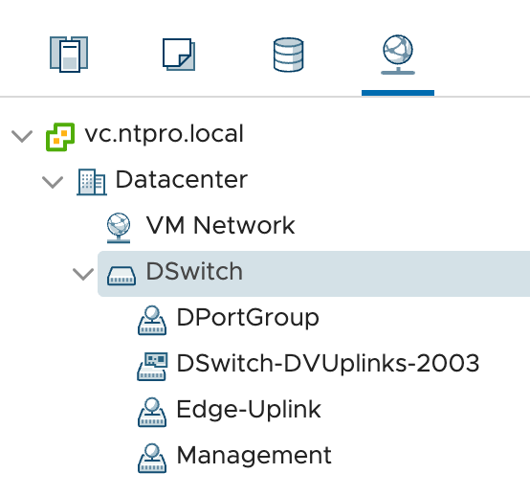Select the Management port group label
Image resolution: width=530 pixels, height=496 pixels.
pyautogui.click(x=254, y=456)
